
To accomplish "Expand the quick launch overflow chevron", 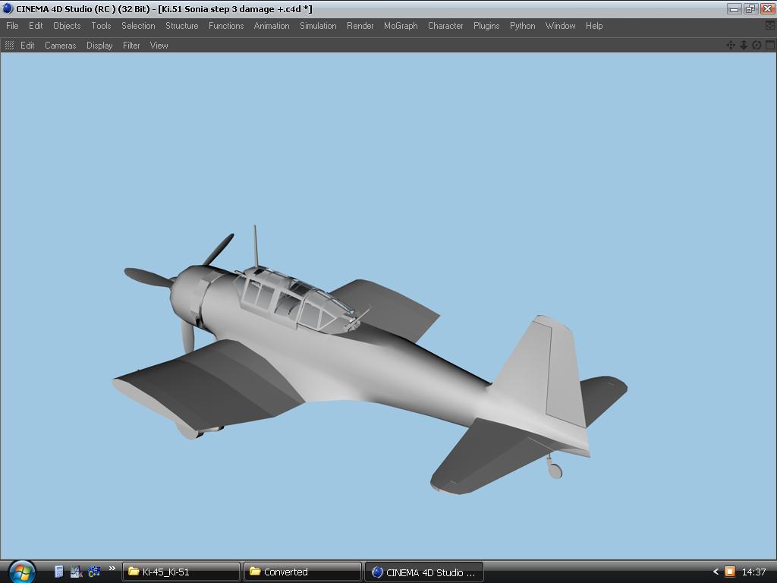I will point(112,569).
